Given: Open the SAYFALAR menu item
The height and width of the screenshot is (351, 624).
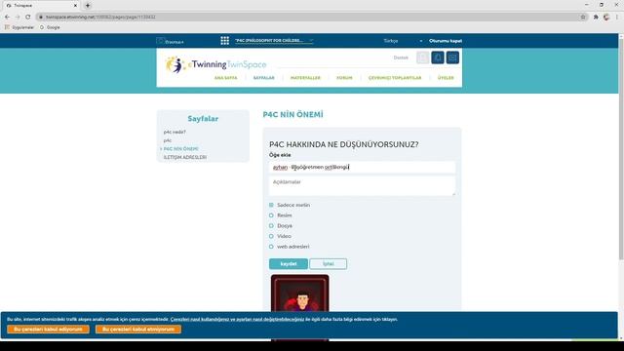Looking at the screenshot, I should pyautogui.click(x=264, y=78).
